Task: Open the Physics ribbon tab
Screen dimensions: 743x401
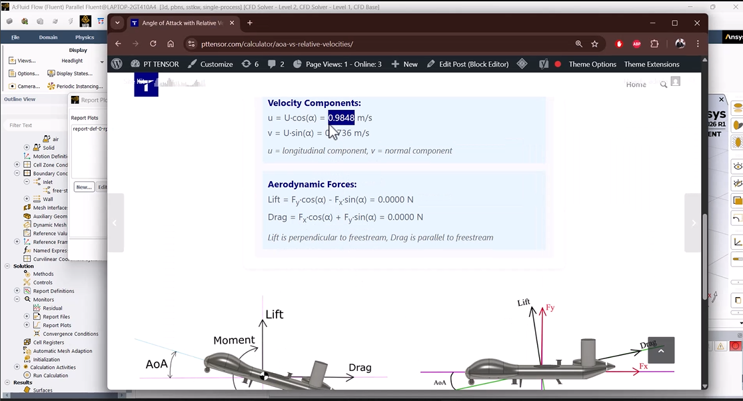Action: [x=85, y=37]
